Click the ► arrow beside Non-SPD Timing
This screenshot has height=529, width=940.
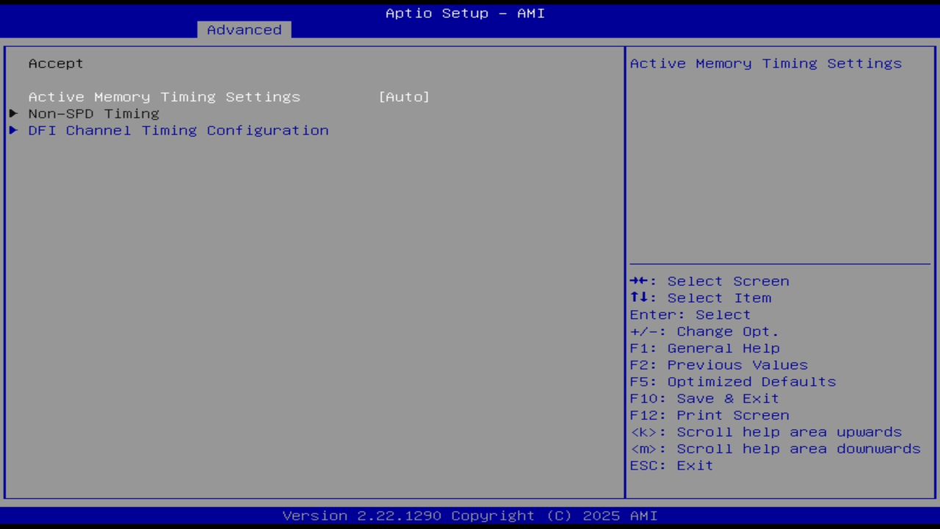[x=13, y=113]
